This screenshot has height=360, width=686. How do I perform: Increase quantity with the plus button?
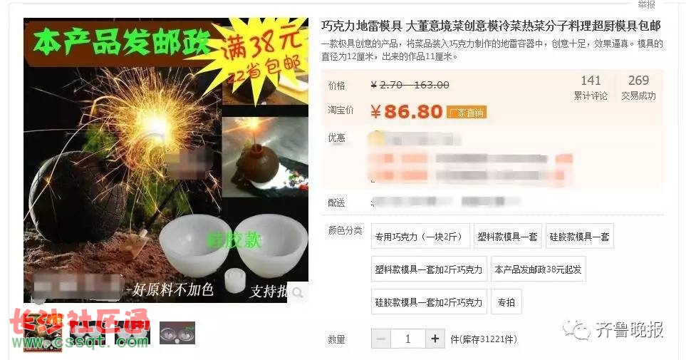point(435,339)
